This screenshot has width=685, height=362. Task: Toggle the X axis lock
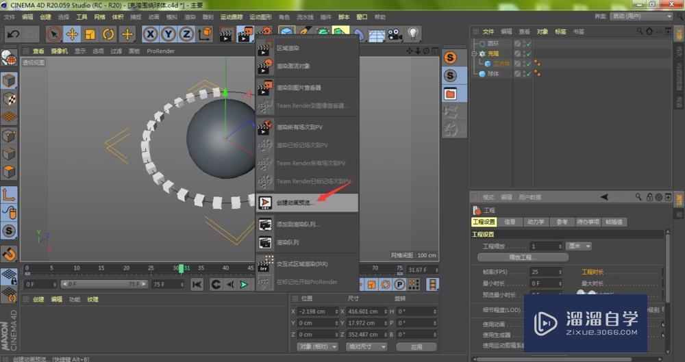(x=150, y=34)
